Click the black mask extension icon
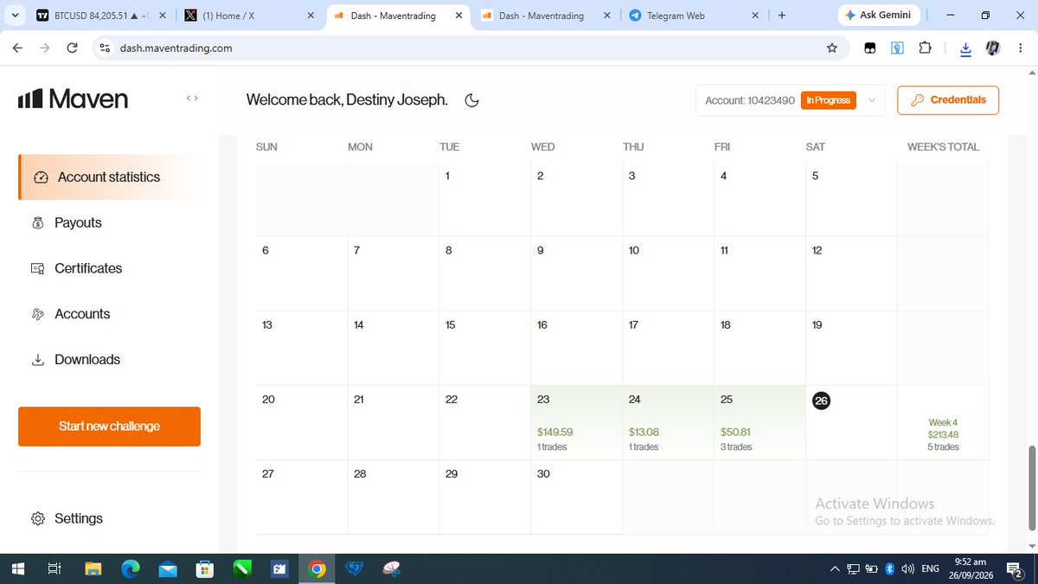Viewport: 1038px width, 584px height. coord(870,48)
